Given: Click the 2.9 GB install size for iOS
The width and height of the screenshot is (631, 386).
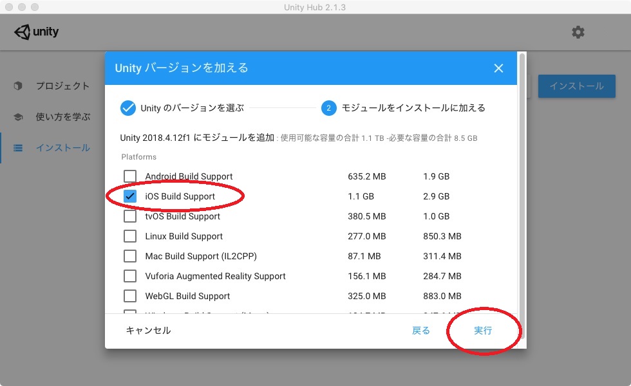Looking at the screenshot, I should coord(437,196).
